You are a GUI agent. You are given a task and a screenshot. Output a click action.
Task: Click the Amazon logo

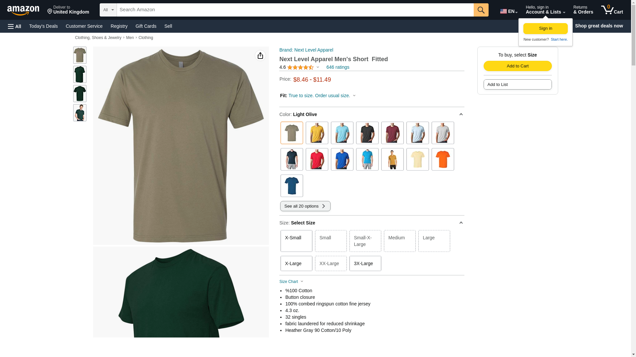pos(23,10)
